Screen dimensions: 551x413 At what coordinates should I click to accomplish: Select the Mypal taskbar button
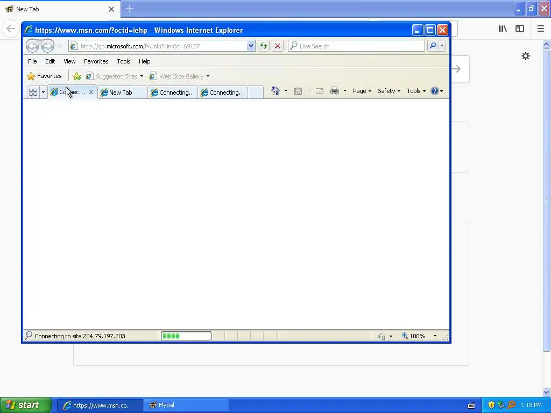click(186, 405)
